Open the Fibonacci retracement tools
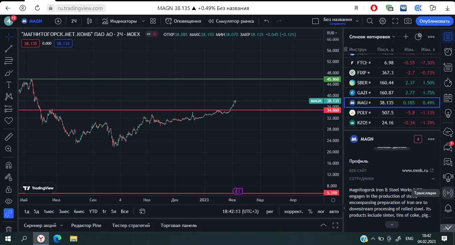455x245 pixels. (x=9, y=61)
